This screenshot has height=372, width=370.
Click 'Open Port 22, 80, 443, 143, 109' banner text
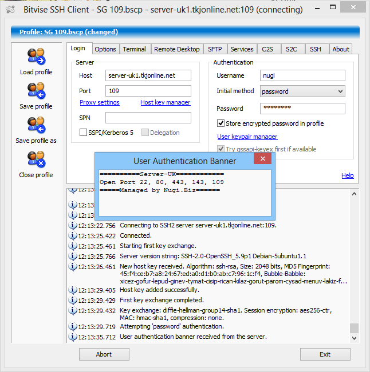coord(162,182)
